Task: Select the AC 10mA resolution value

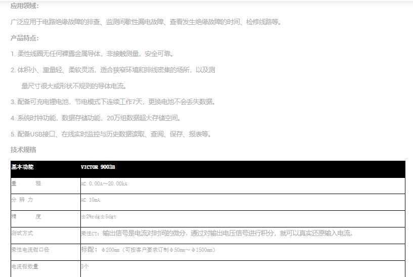Action: (x=91, y=200)
